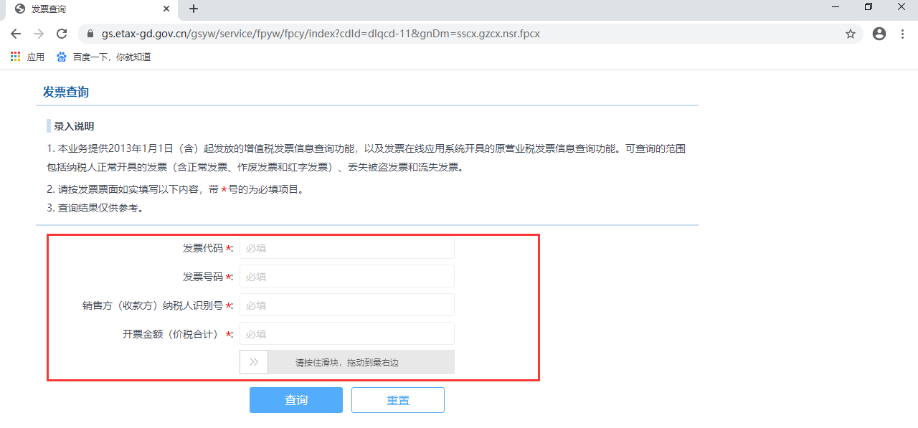This screenshot has height=428, width=918.
Task: Open a new browser tab
Action: coord(193,9)
